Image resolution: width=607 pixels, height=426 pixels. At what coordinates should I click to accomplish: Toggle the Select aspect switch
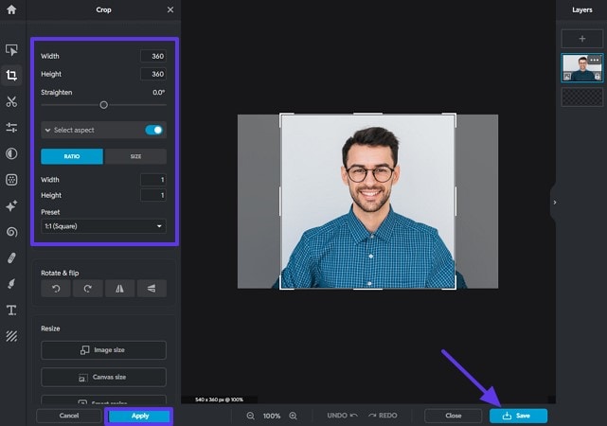coord(154,130)
